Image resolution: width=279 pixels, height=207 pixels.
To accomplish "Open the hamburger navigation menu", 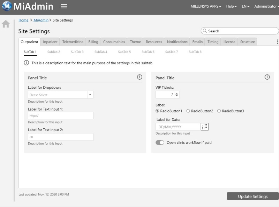I will point(64,6).
